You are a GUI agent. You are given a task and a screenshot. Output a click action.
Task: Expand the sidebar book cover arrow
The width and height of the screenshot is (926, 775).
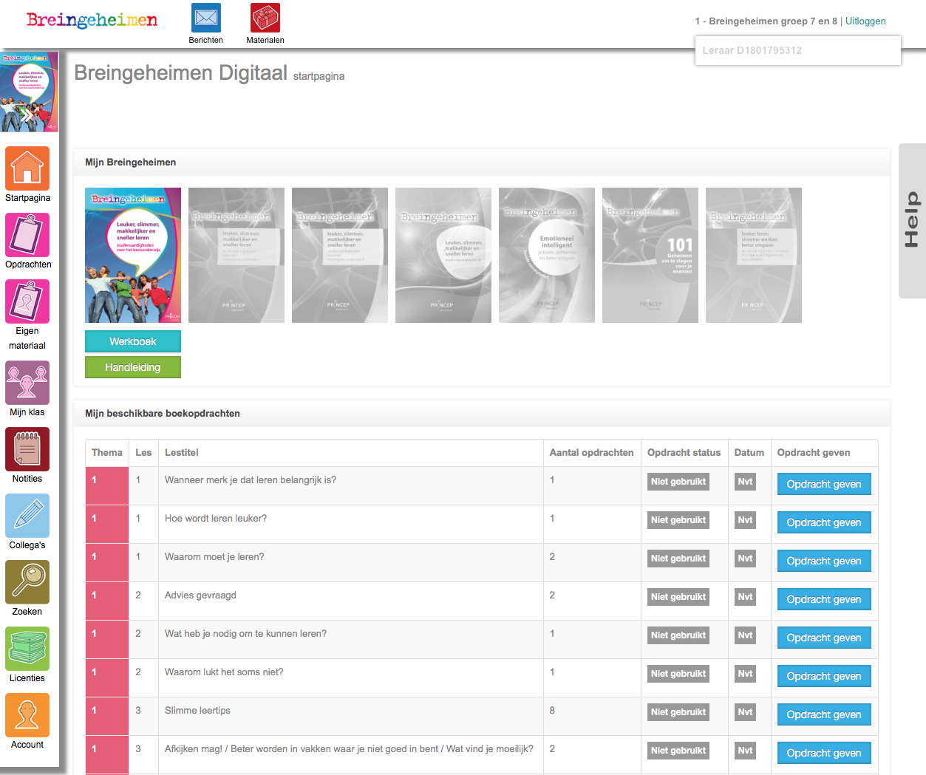point(27,116)
